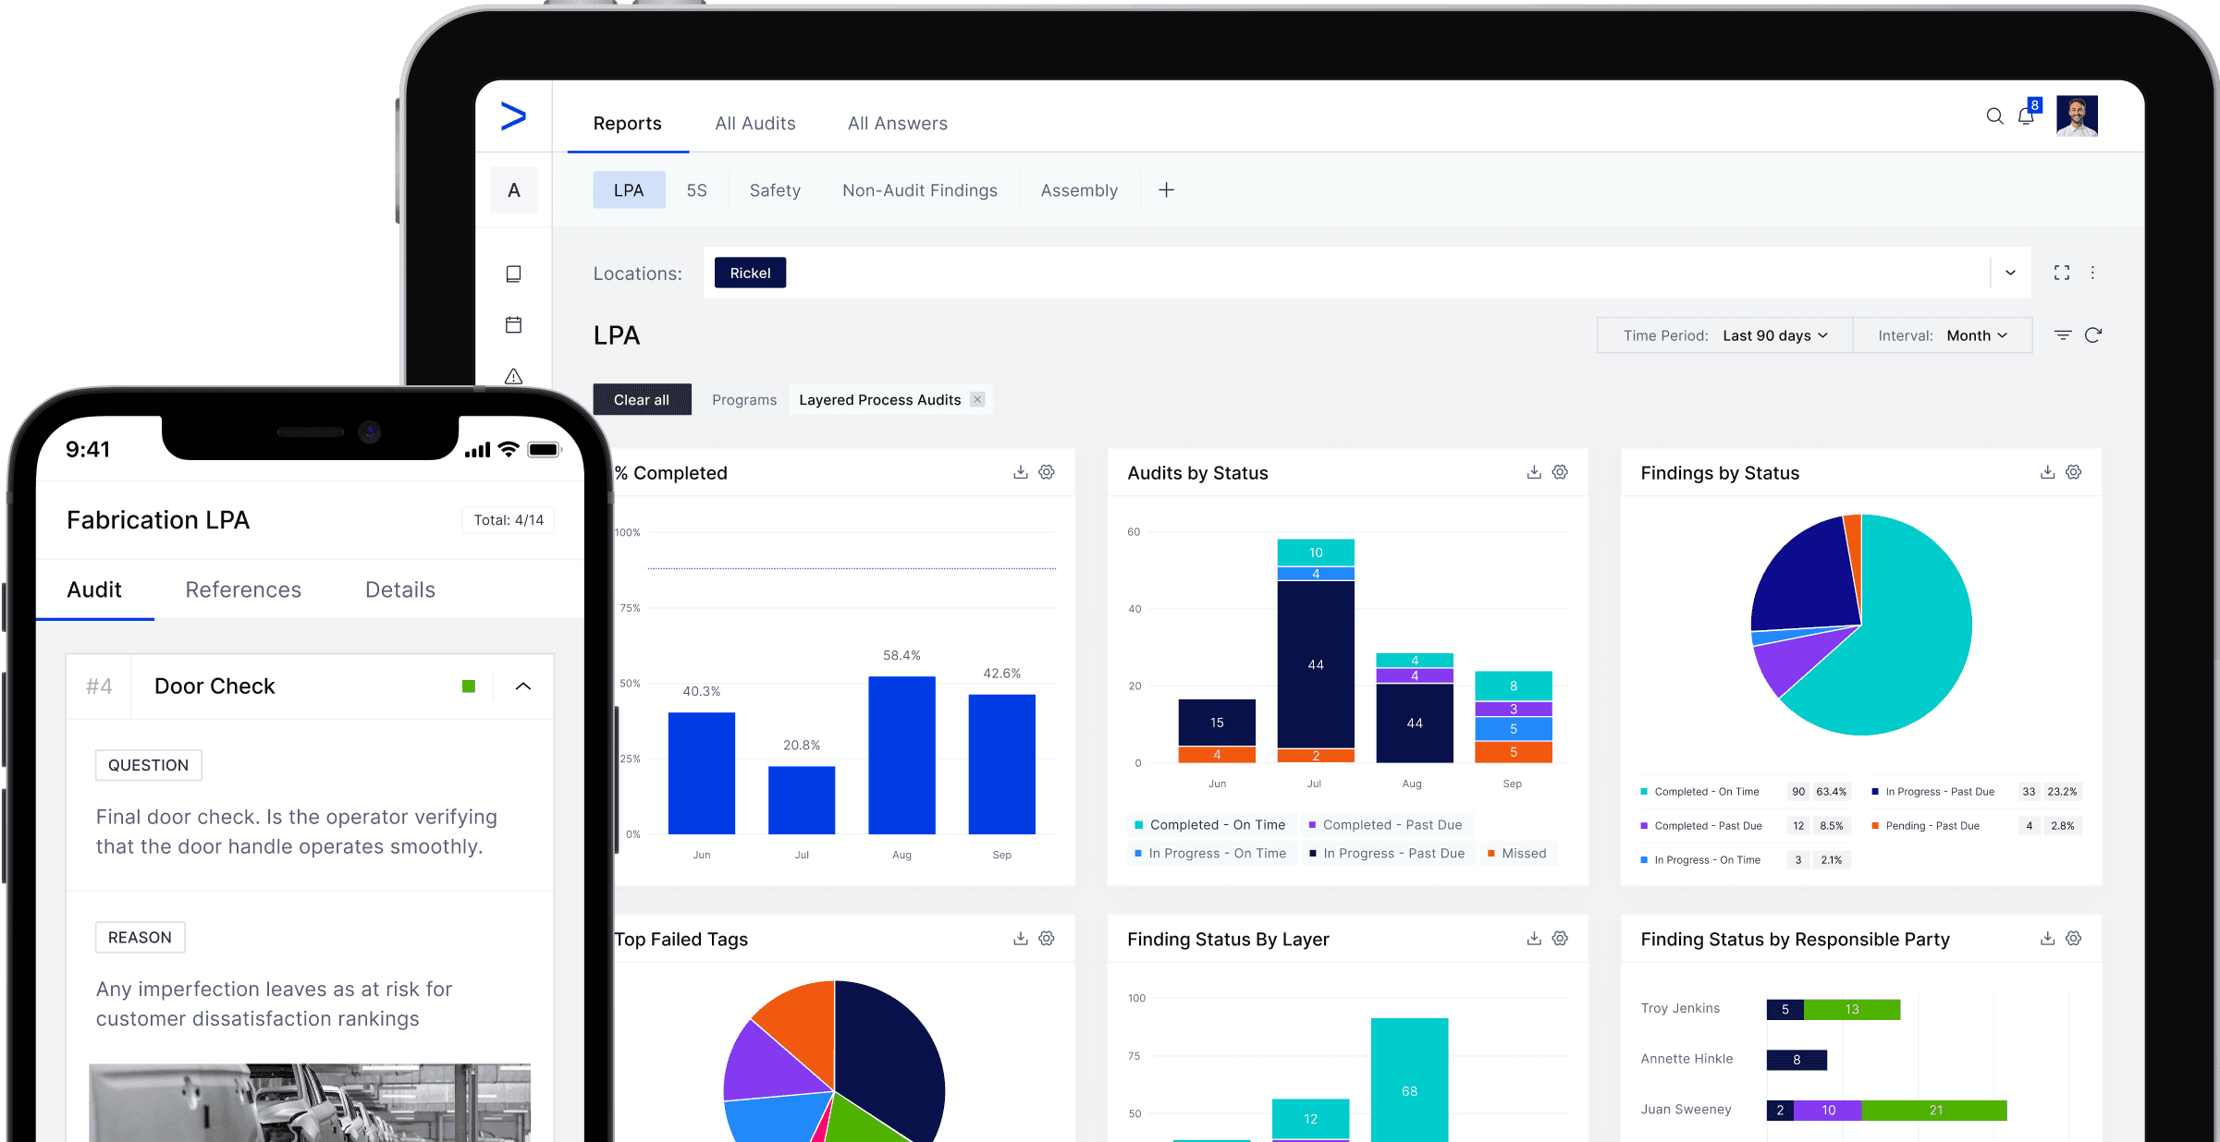Screen dimensions: 2220x1142
Task: Click Troy Jenkins green bar segment 13
Action: (x=1852, y=1009)
